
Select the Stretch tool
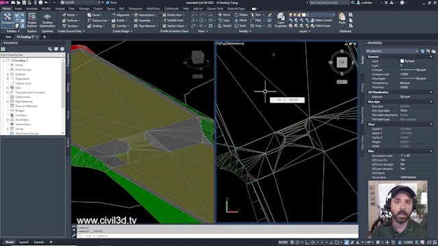click(225, 26)
